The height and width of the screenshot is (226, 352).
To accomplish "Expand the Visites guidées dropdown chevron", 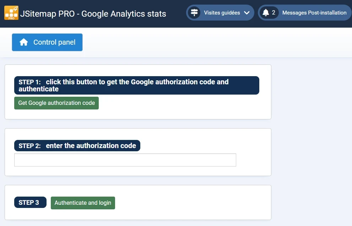I will point(247,12).
